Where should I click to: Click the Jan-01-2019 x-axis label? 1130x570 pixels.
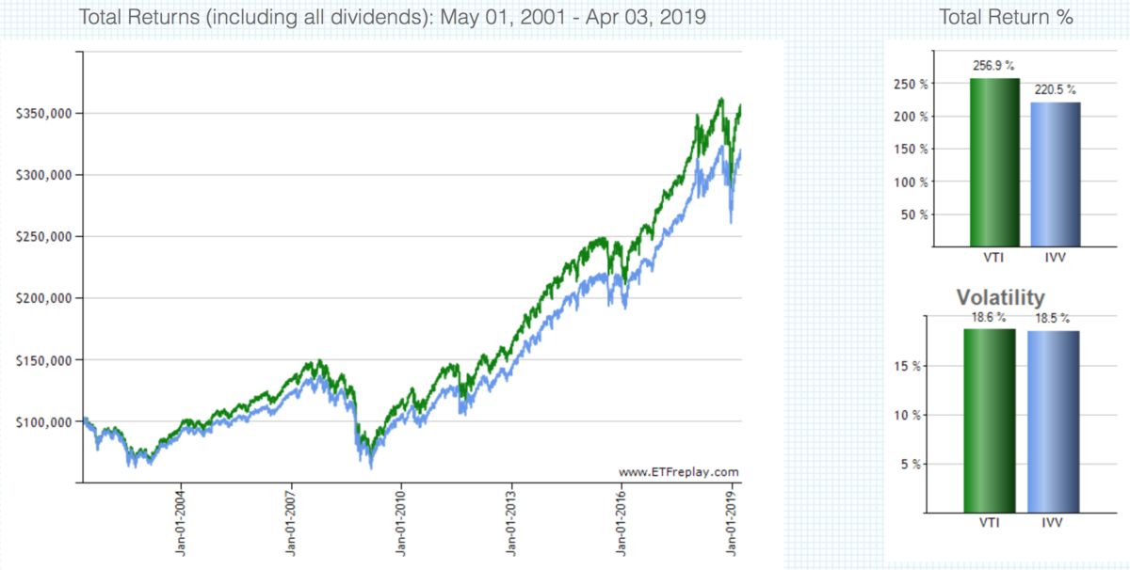[x=734, y=524]
